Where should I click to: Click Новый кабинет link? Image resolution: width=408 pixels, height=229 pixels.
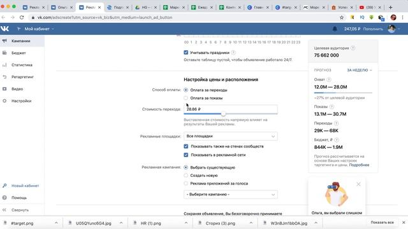pyautogui.click(x=25, y=186)
